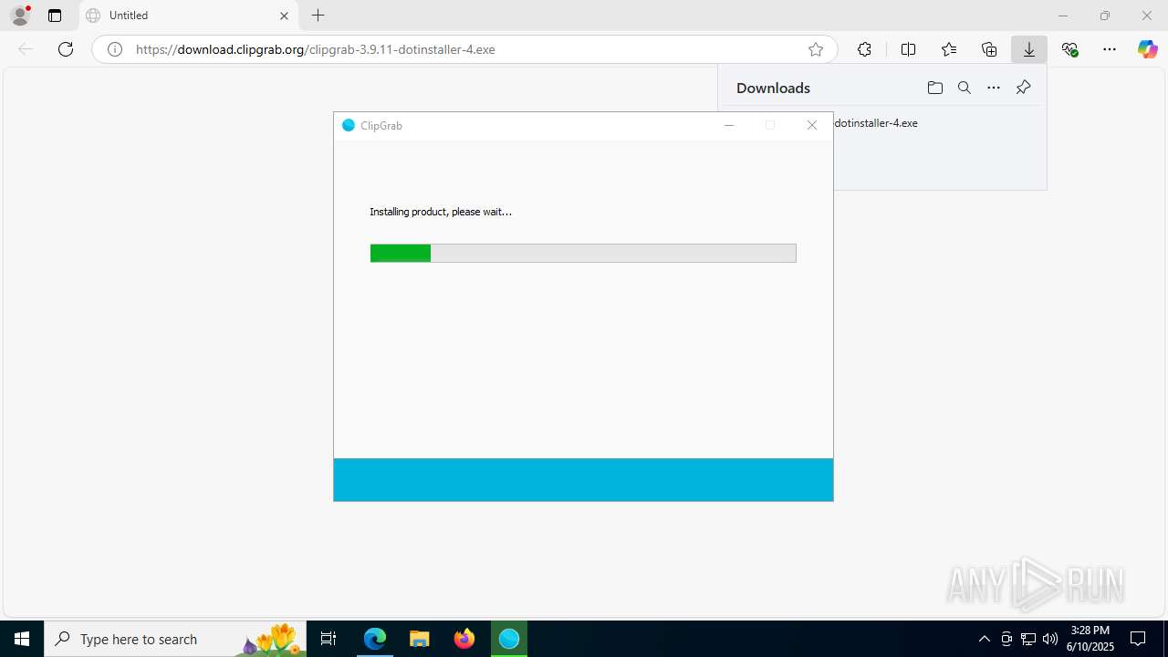The image size is (1168, 657).
Task: Open the Copilot icon
Action: point(1147,49)
